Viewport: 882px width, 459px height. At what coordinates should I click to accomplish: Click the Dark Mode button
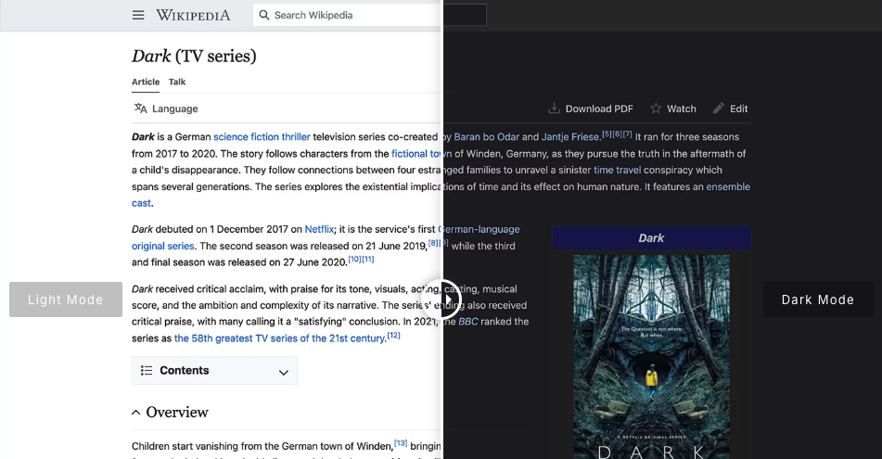coord(818,300)
